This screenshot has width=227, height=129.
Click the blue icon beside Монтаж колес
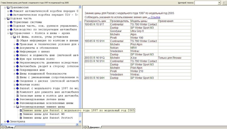[x=18, y=85]
